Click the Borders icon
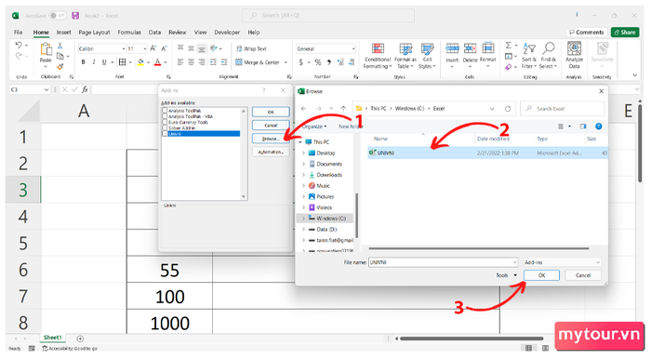This screenshot has width=651, height=359. pos(122,62)
